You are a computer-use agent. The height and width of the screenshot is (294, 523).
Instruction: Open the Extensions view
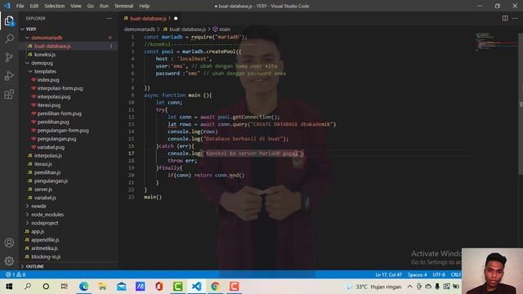point(9,95)
